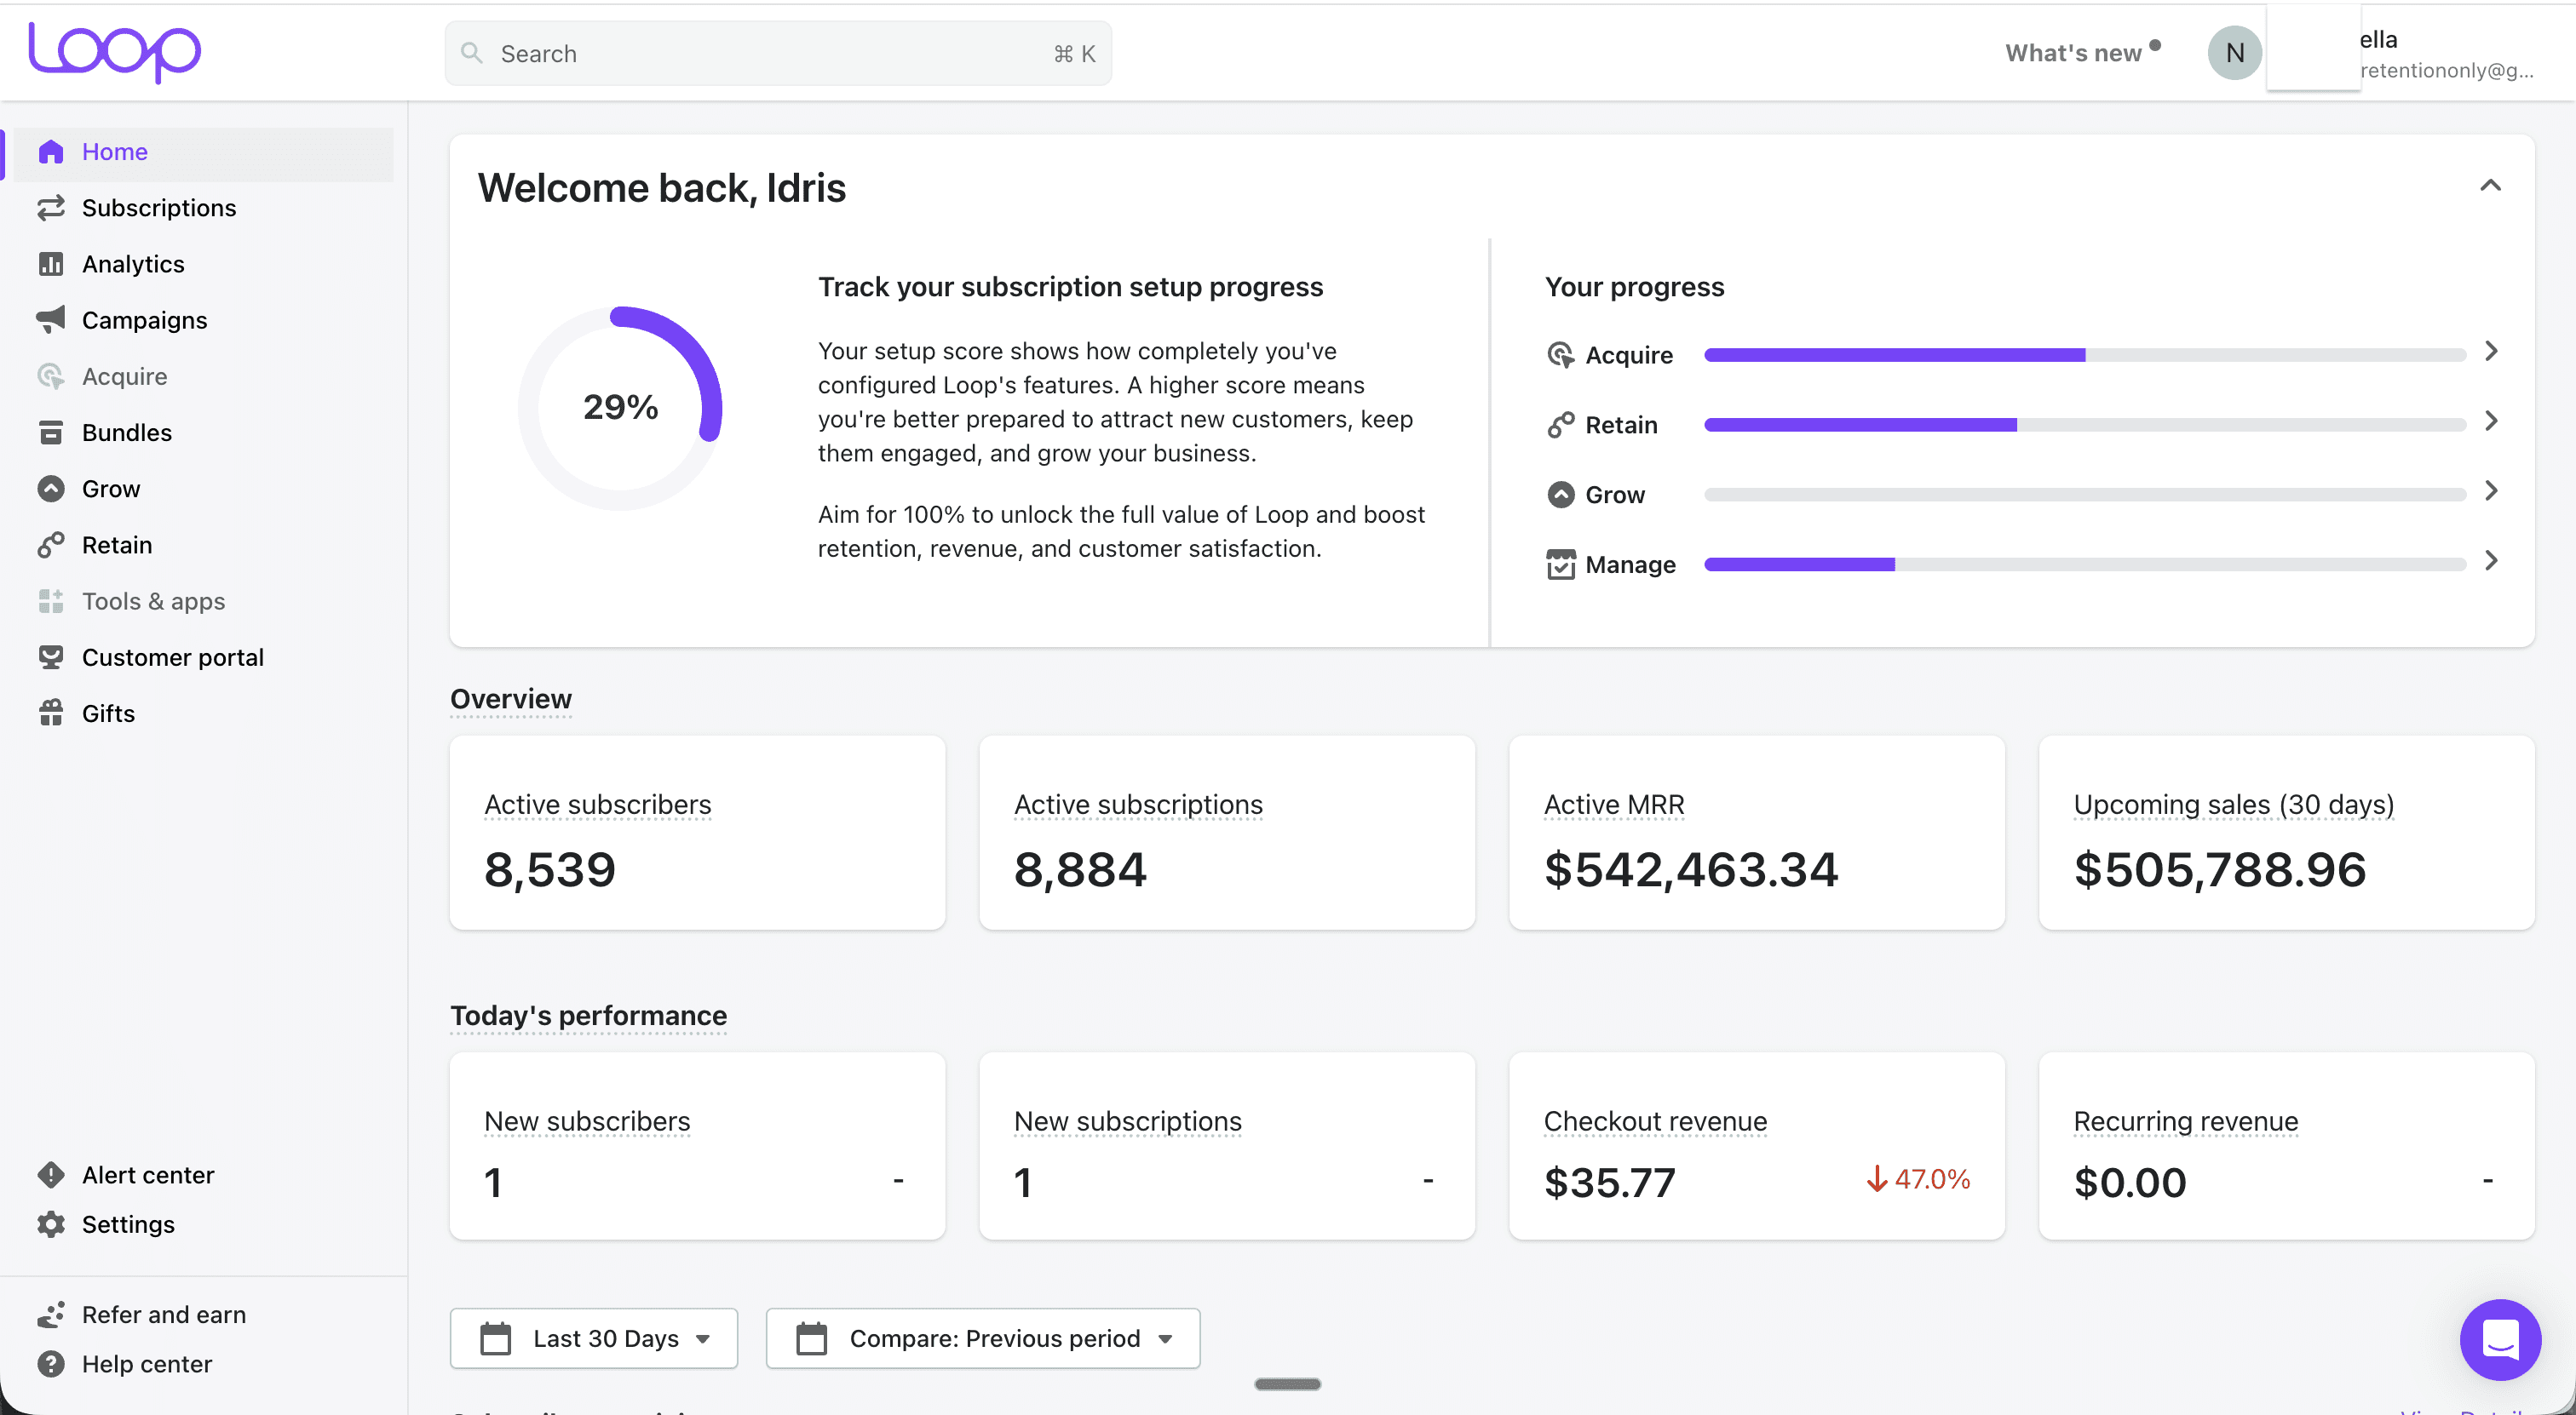This screenshot has width=2576, height=1415.
Task: Click the Settings gear icon
Action: pyautogui.click(x=51, y=1223)
